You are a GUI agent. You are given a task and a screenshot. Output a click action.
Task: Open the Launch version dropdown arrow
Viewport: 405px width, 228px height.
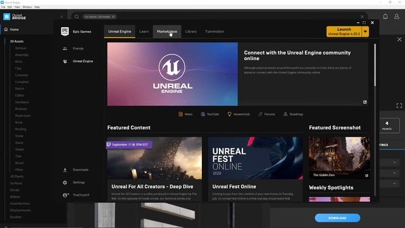tap(365, 32)
